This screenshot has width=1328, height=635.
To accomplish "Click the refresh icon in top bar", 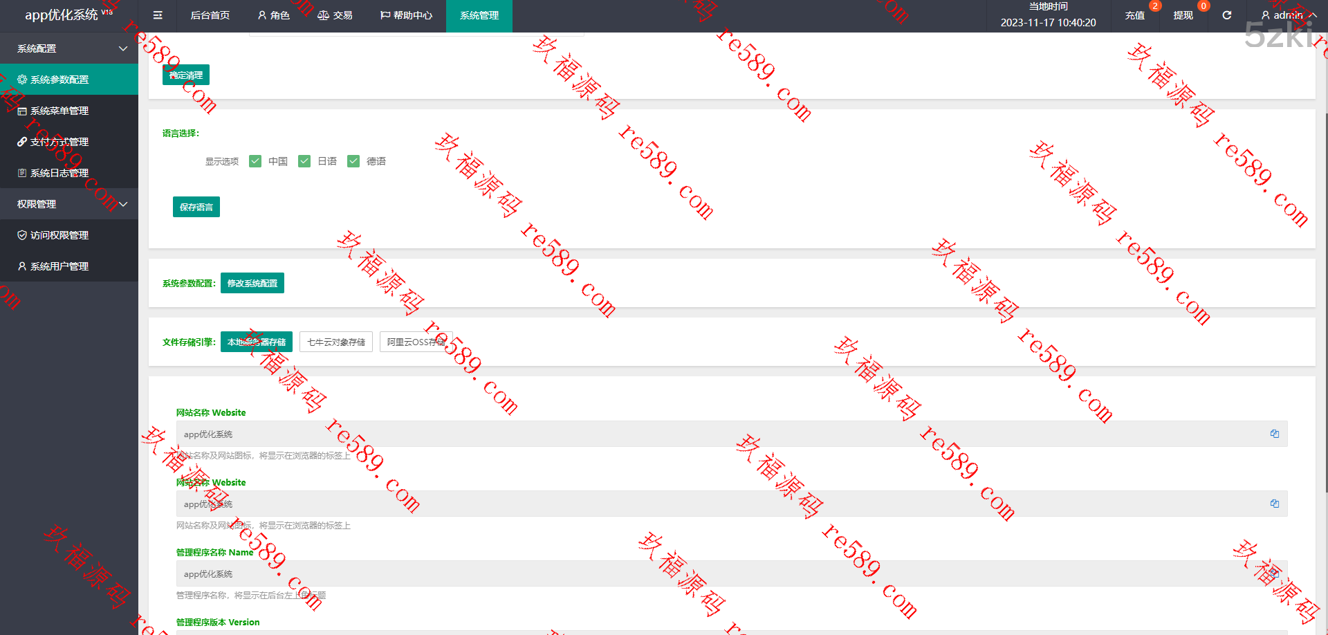I will (1226, 15).
